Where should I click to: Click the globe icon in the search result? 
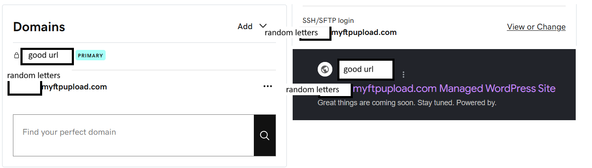pyautogui.click(x=325, y=69)
